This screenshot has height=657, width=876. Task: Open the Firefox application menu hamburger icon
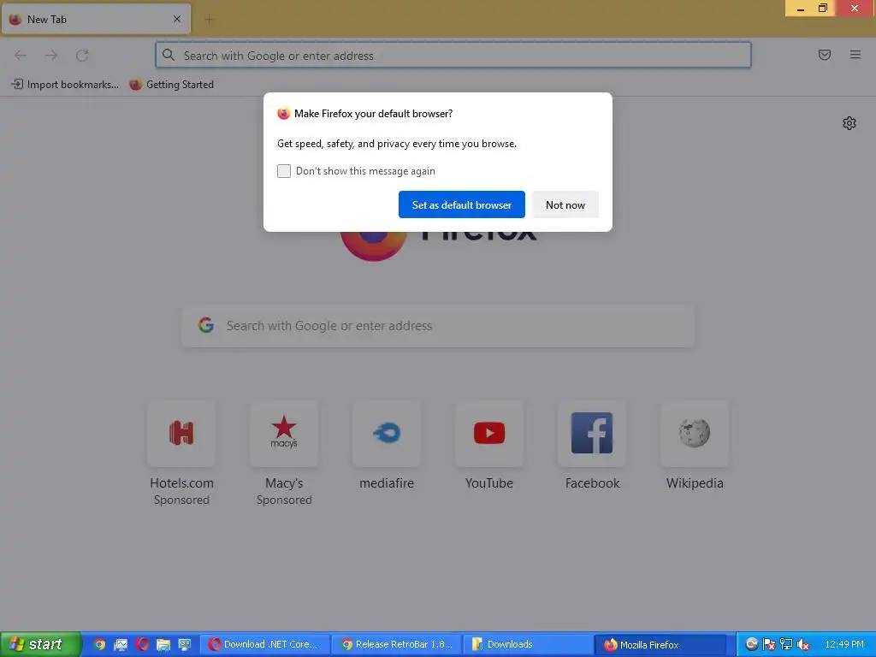[855, 55]
